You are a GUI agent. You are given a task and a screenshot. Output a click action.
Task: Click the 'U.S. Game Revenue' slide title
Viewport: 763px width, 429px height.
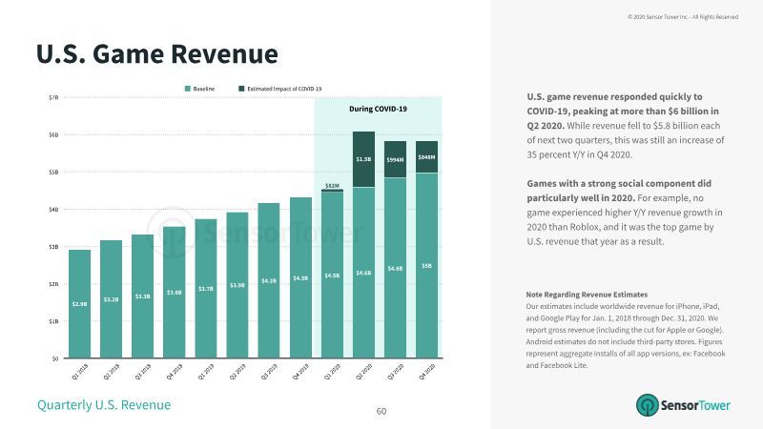click(157, 53)
